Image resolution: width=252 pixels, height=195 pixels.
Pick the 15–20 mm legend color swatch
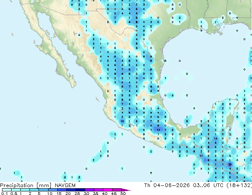[x=62, y=190]
